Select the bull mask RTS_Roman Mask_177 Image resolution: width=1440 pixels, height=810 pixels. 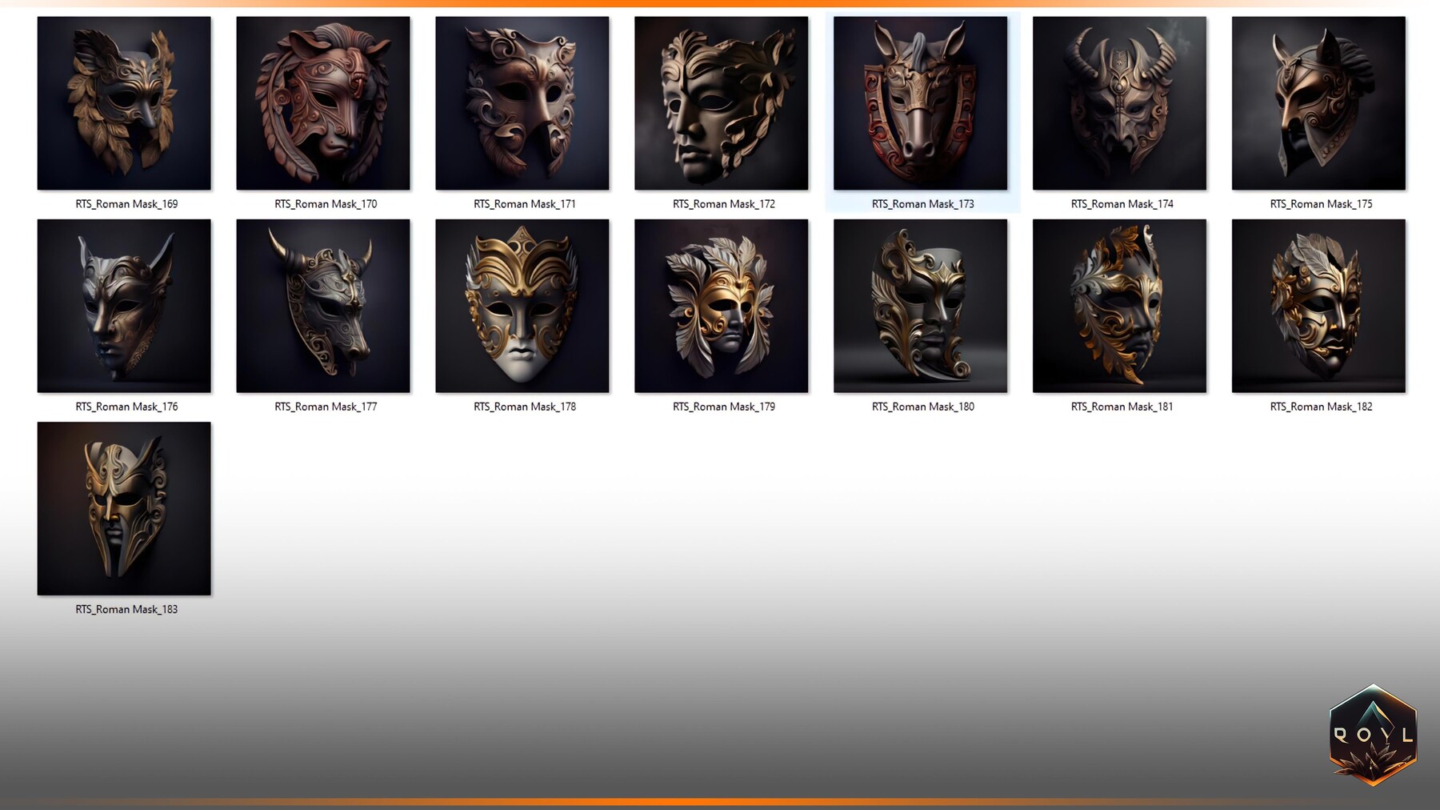(323, 306)
